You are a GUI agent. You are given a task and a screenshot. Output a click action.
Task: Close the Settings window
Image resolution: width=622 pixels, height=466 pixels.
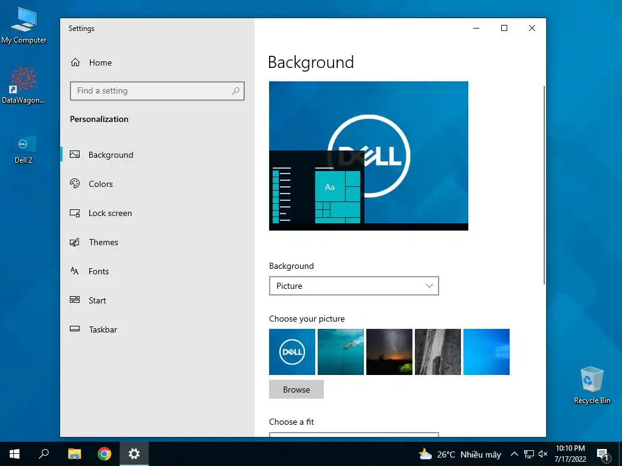click(x=532, y=28)
